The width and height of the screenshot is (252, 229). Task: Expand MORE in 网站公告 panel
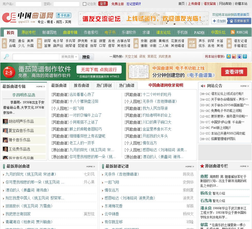click(x=245, y=86)
